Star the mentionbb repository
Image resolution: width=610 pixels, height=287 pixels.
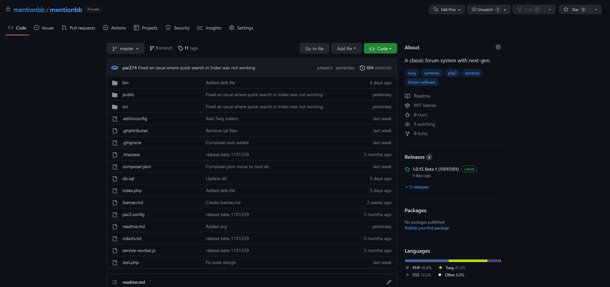click(575, 9)
